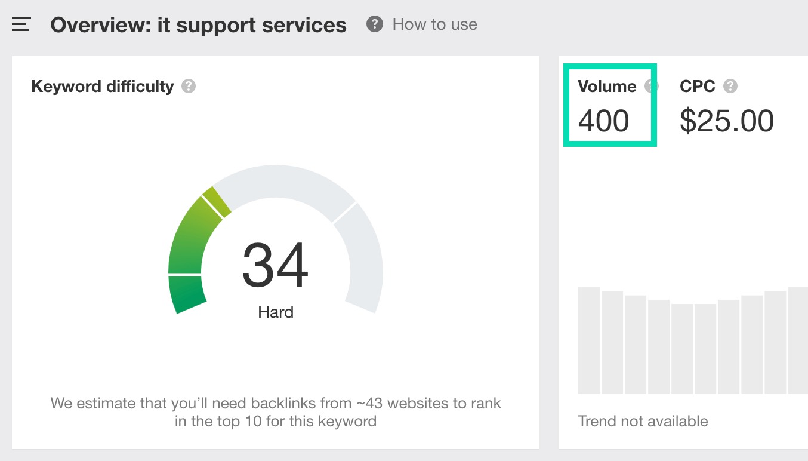Open the hamburger navigation menu
This screenshot has width=808, height=461.
point(21,24)
